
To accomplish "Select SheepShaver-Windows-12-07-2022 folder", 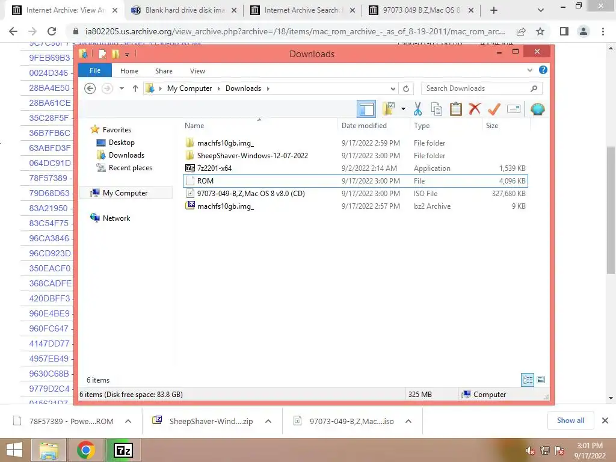I will tap(356, 156).
